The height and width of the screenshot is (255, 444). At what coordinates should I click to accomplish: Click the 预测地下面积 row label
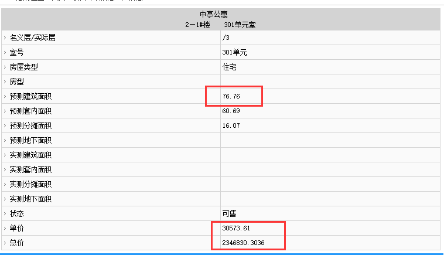(x=30, y=141)
